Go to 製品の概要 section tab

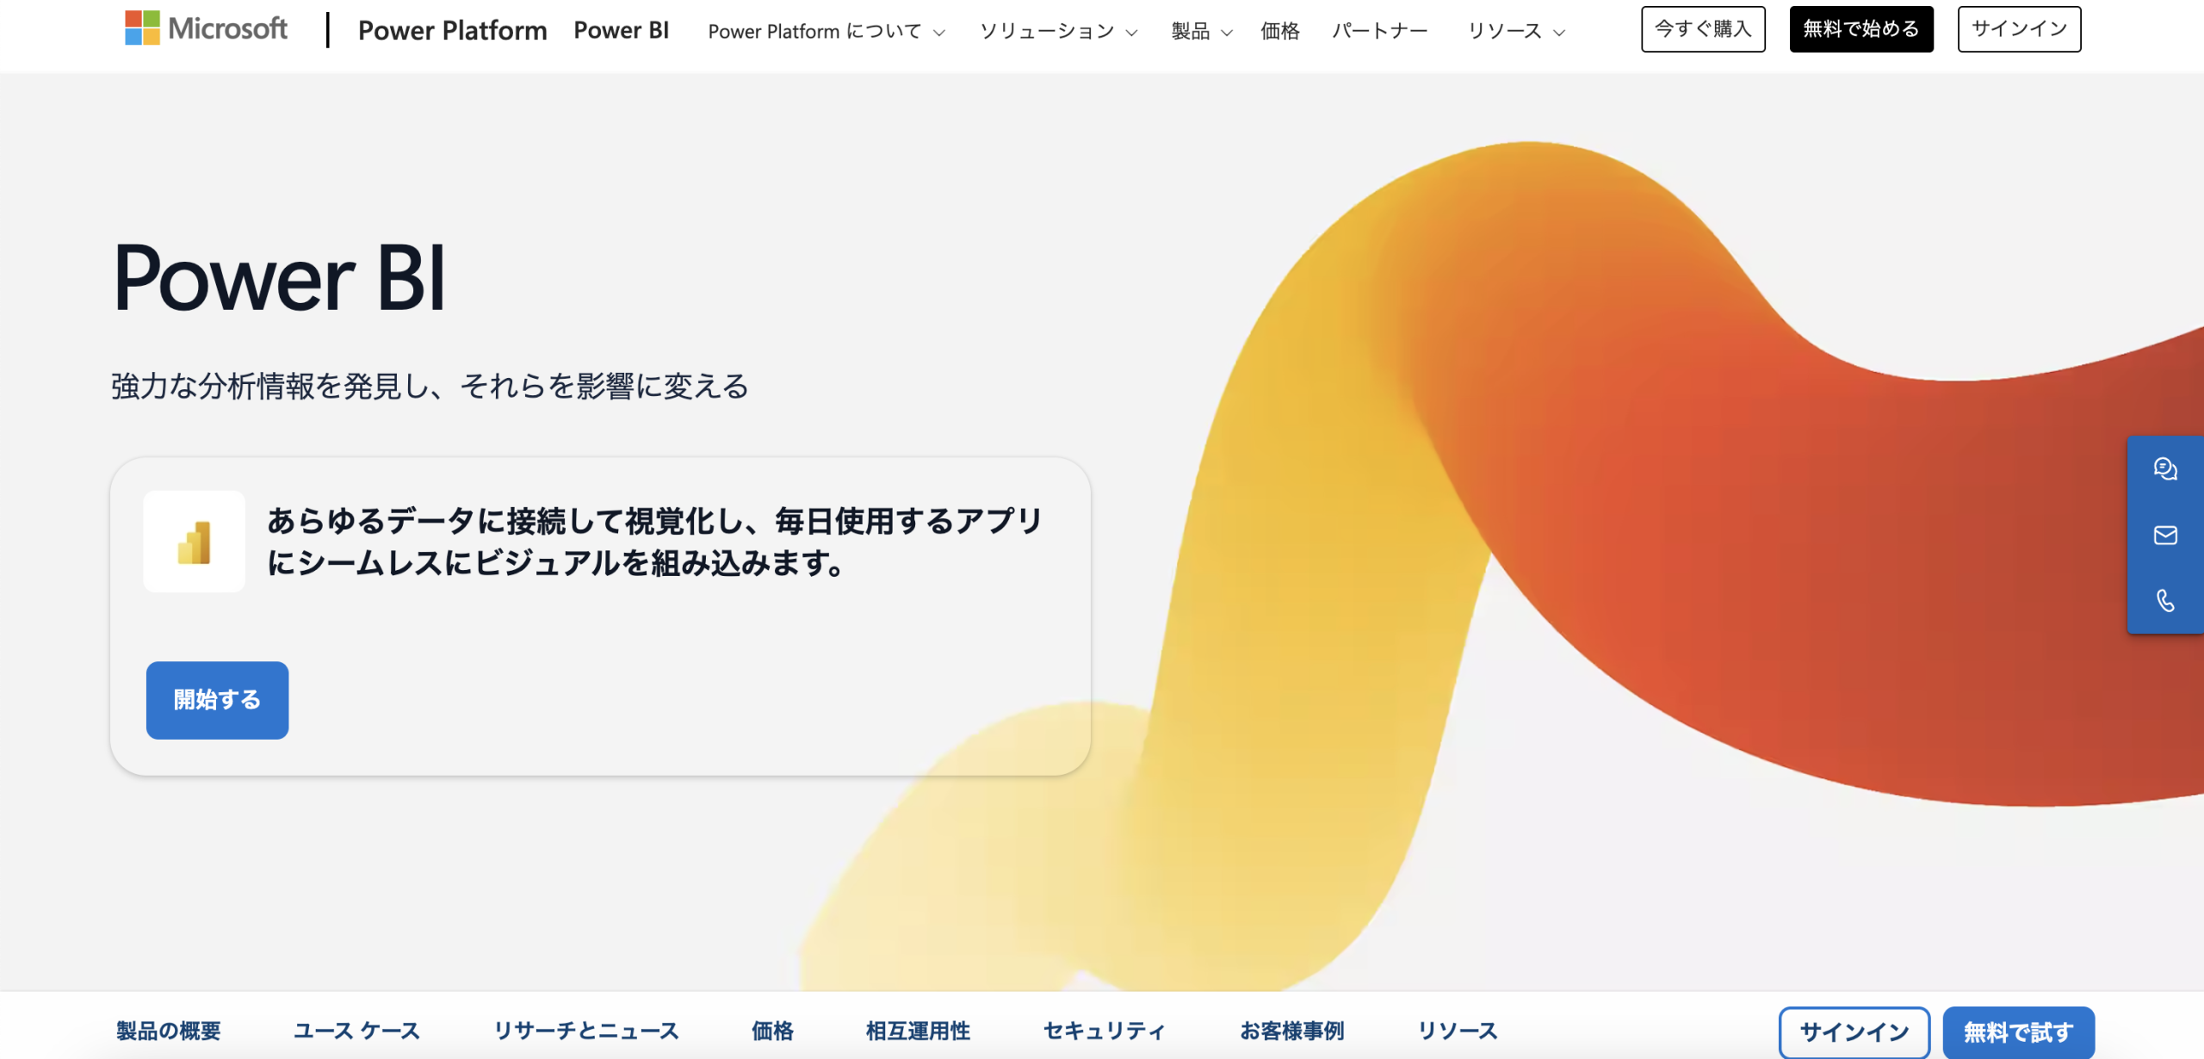[x=169, y=1031]
